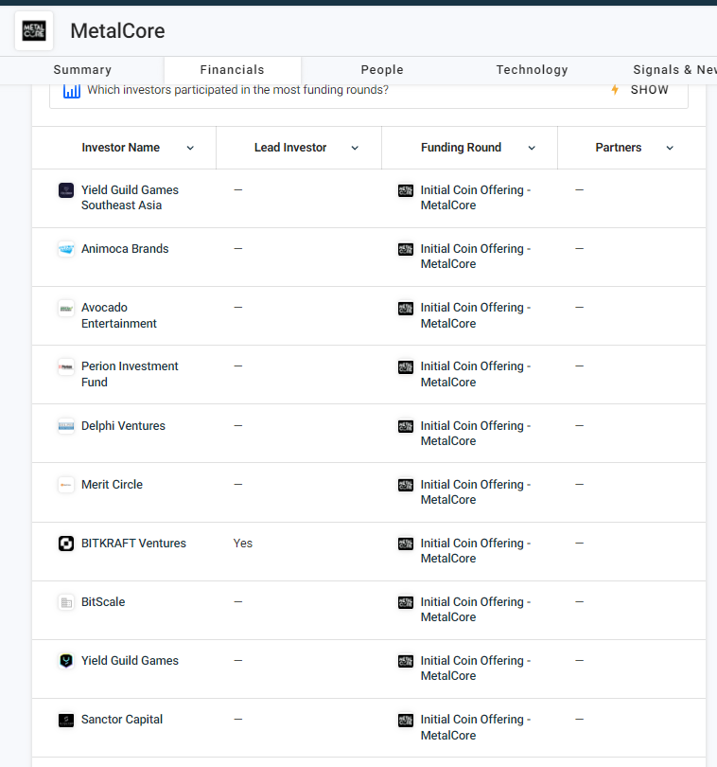The width and height of the screenshot is (717, 767).
Task: Click the Animoca Brands logo icon
Action: [66, 249]
